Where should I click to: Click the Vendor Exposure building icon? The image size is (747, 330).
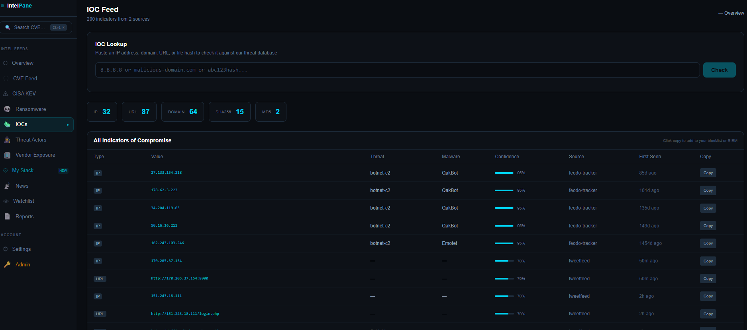[x=7, y=155]
